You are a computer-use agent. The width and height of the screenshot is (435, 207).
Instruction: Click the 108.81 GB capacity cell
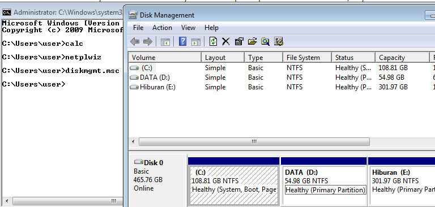(x=393, y=68)
